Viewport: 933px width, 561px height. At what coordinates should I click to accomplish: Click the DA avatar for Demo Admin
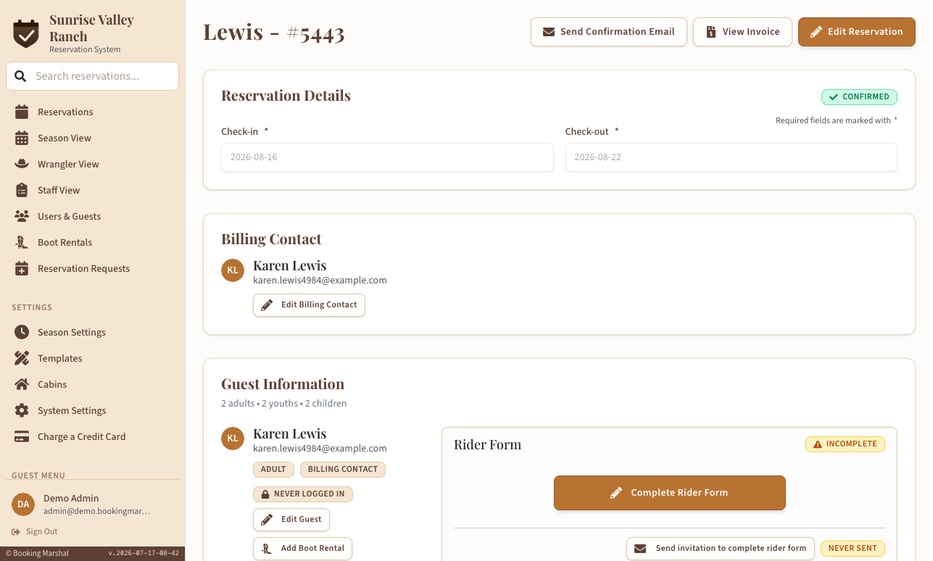click(x=23, y=504)
